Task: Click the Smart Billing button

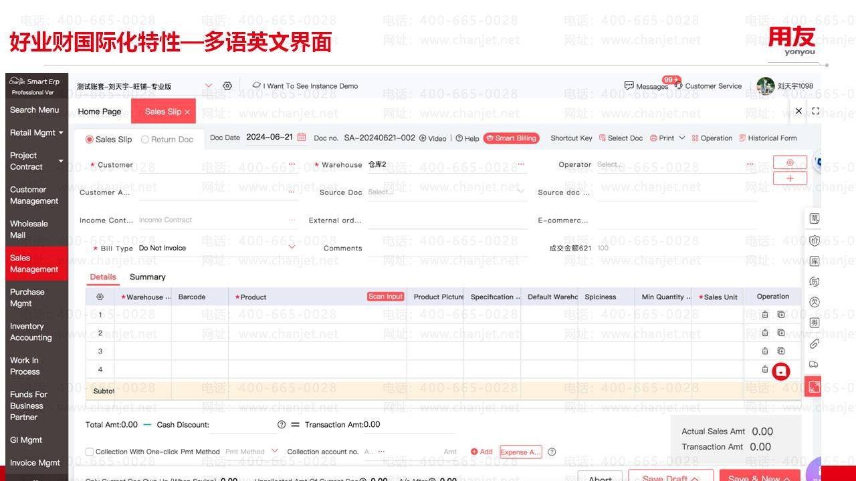Action: [x=512, y=138]
